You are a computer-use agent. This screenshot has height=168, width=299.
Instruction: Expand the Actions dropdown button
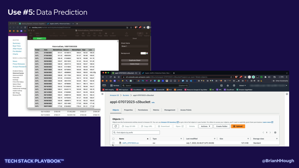[205, 126]
